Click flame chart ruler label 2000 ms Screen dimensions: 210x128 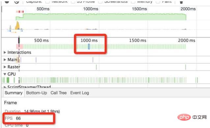[x=187, y=40]
